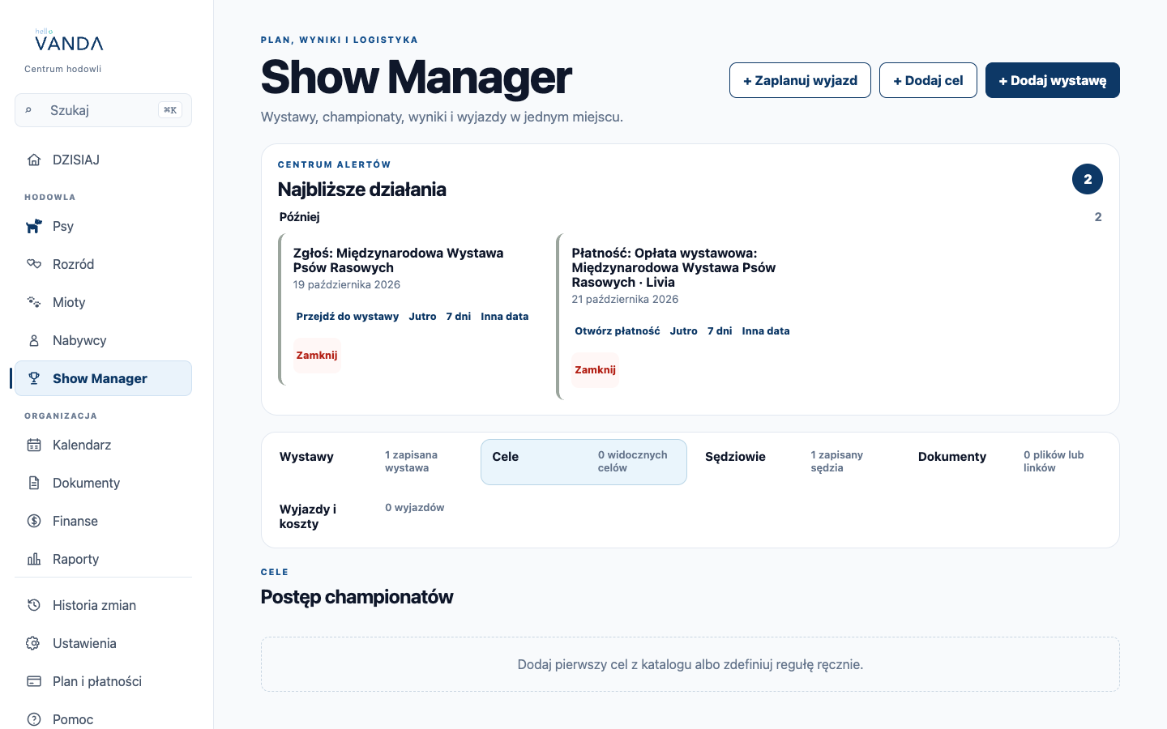Click the gear icon beside Ustawienia

click(34, 643)
